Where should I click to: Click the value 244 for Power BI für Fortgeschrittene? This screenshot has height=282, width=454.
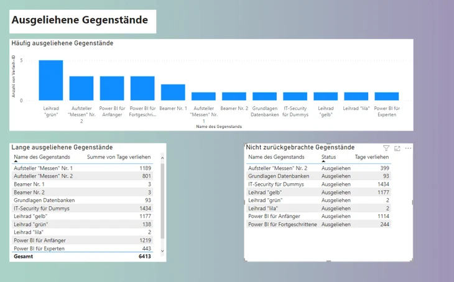click(385, 224)
